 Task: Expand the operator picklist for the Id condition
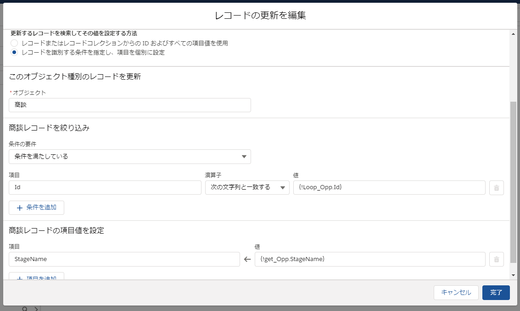(x=282, y=187)
